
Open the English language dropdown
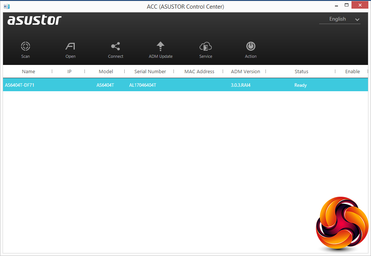[339, 19]
